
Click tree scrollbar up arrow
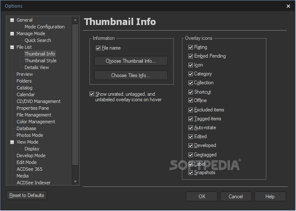[x=75, y=20]
